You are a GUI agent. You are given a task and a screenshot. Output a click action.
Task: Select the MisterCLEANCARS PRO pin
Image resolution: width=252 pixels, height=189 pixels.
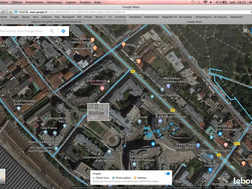pyautogui.click(x=65, y=126)
